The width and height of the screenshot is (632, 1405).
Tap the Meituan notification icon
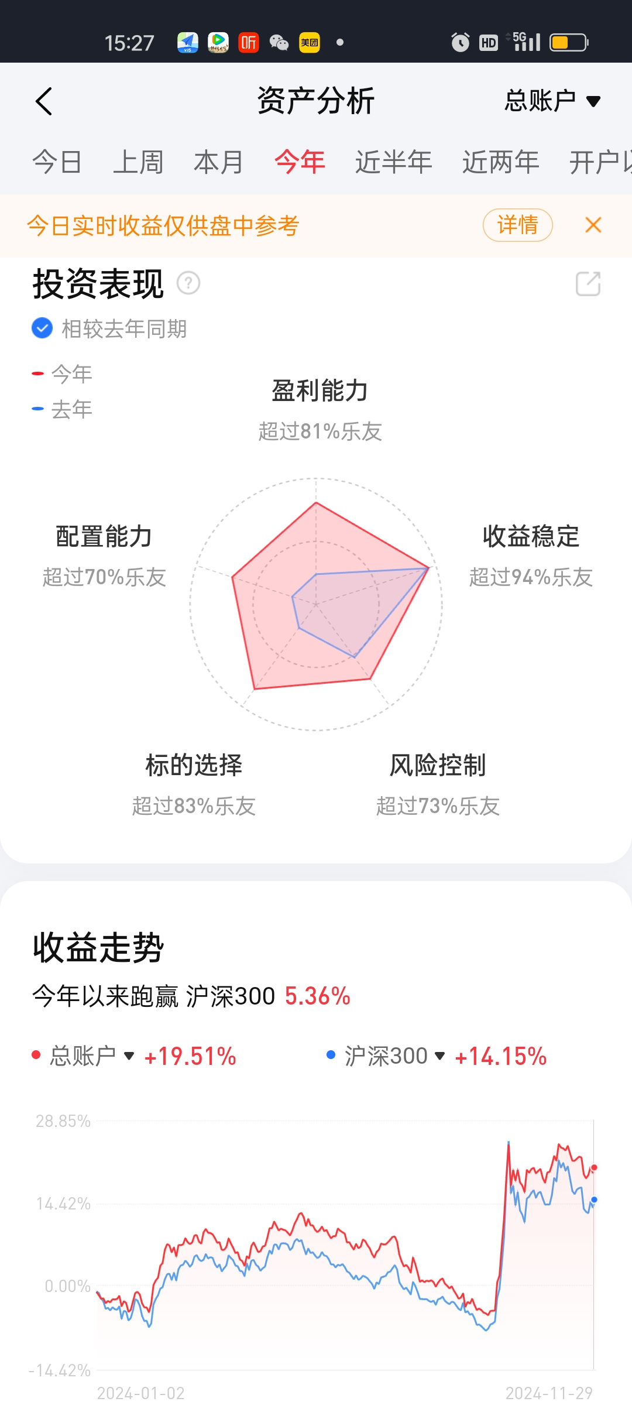(310, 43)
